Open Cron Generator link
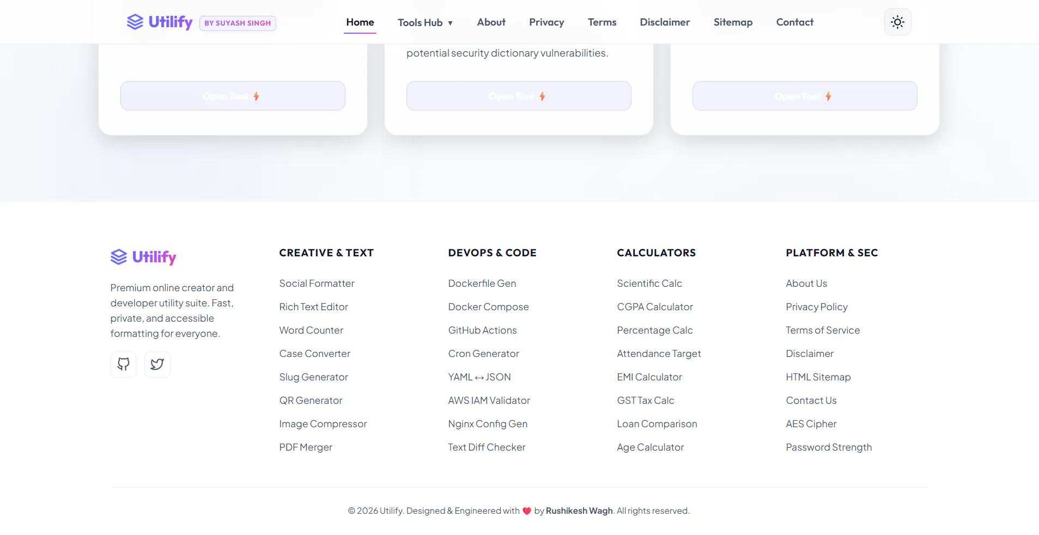 click(x=483, y=354)
